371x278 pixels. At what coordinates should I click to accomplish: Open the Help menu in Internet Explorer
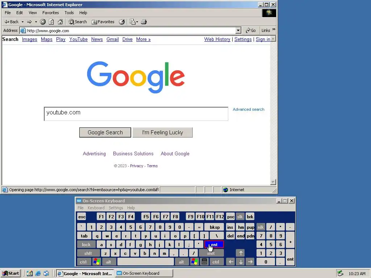83,13
